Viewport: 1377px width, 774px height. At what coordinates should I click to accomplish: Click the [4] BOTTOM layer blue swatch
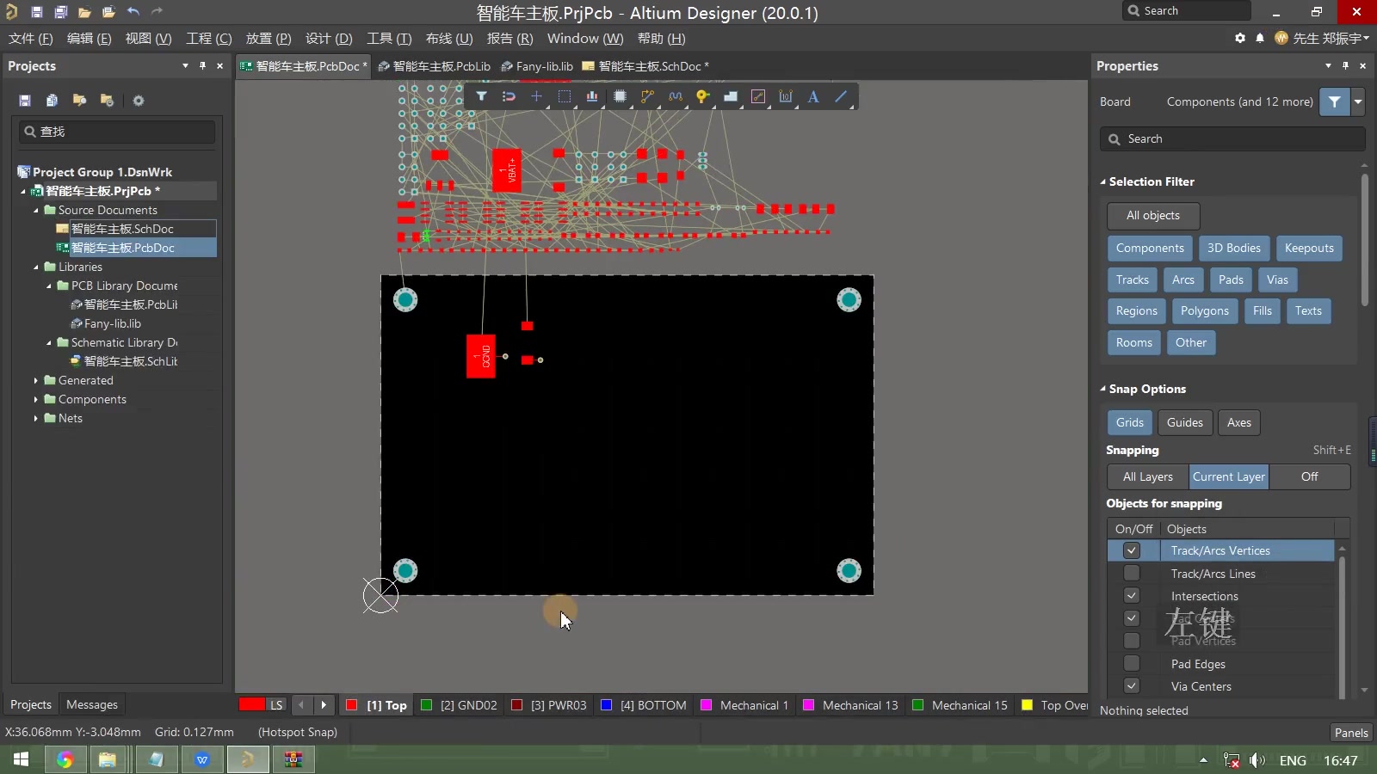(x=606, y=705)
